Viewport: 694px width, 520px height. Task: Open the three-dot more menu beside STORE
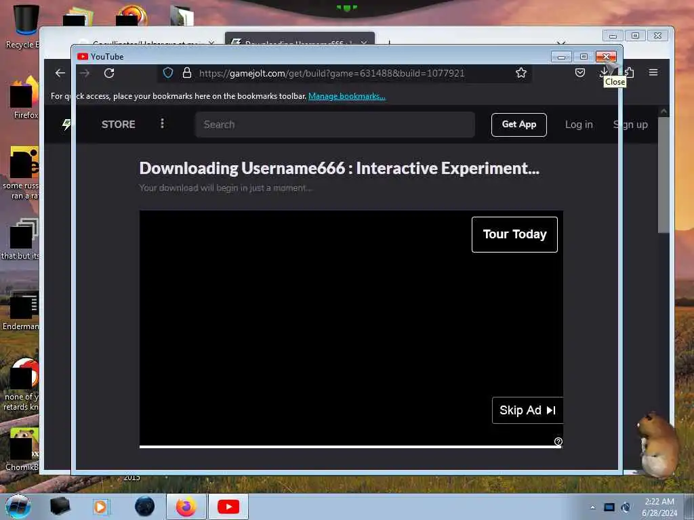[163, 124]
